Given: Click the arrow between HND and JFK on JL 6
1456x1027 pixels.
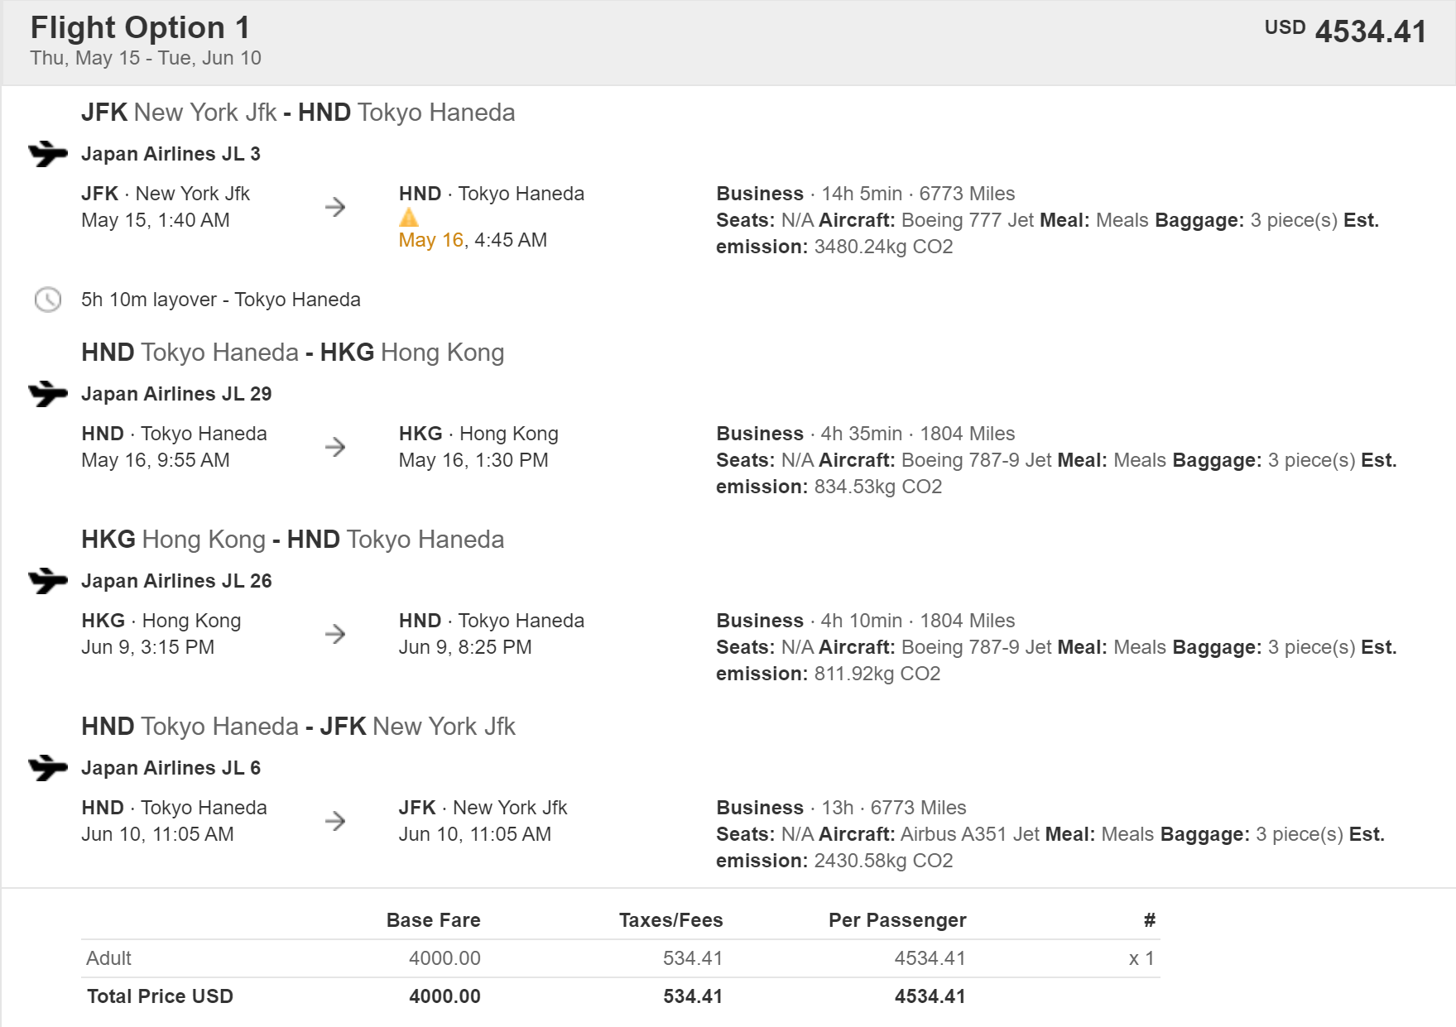Looking at the screenshot, I should (x=335, y=821).
